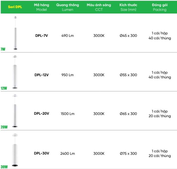Select the model name 'DPL-30V'
177x169 pixels.
(x=42, y=153)
